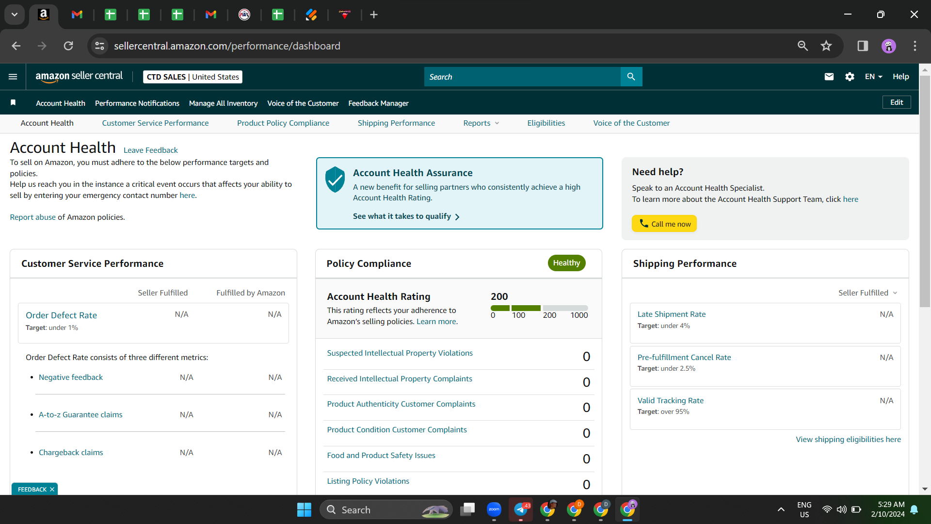
Task: Open Suspected Intellectual Property Violations
Action: point(400,353)
